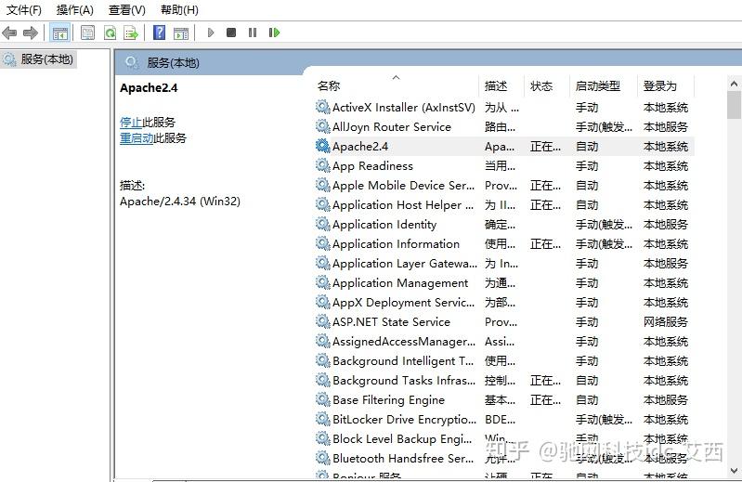This screenshot has height=482, width=742.
Task: Sort by the 名称 column header
Action: tap(329, 86)
